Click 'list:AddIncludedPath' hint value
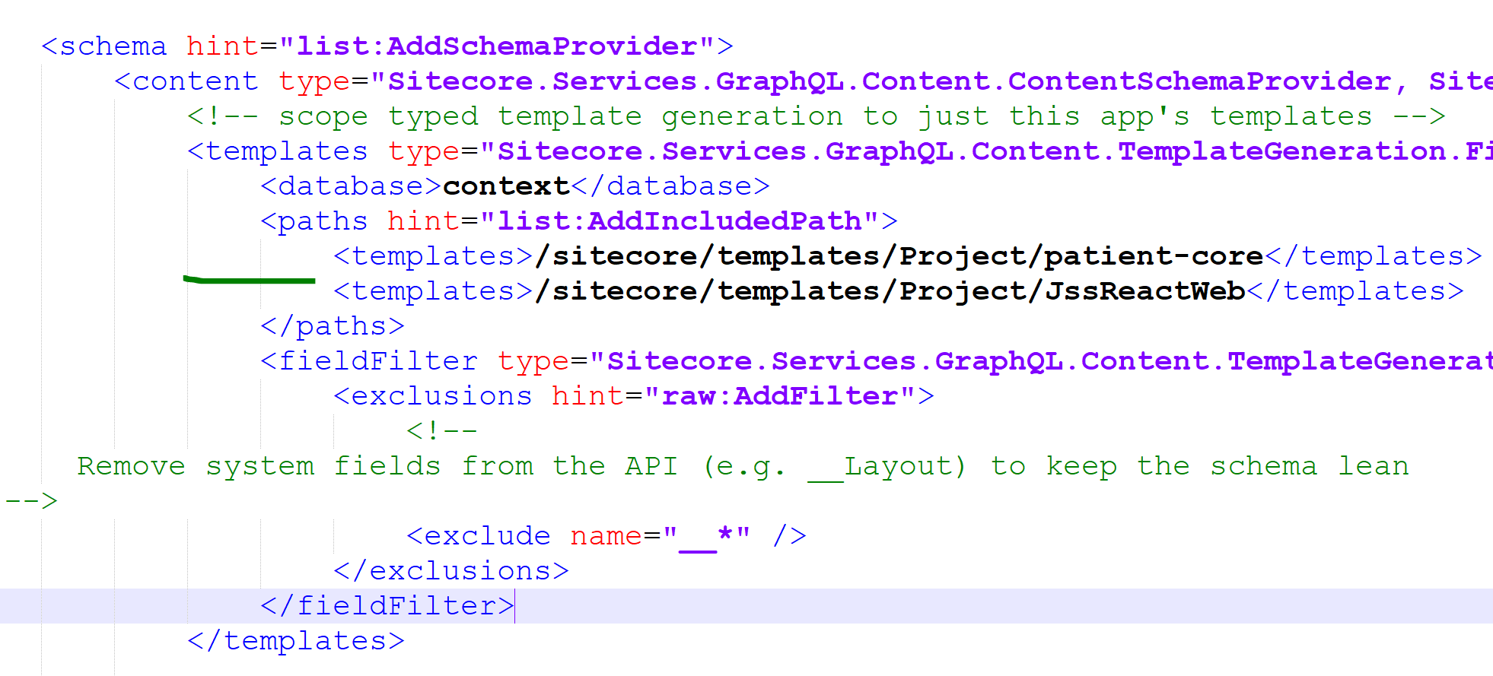 pyautogui.click(x=680, y=221)
